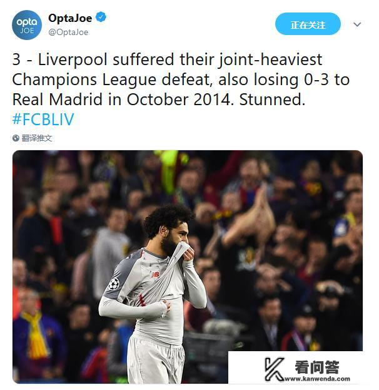Click the blue verified badge
The image size is (379, 390).
click(x=101, y=17)
